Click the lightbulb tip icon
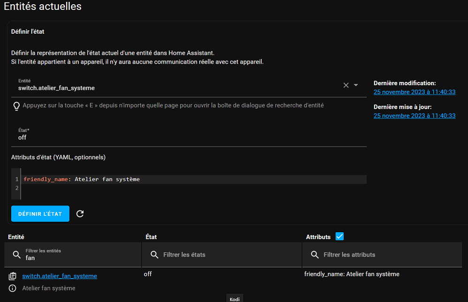This screenshot has width=468, height=302. 16,106
